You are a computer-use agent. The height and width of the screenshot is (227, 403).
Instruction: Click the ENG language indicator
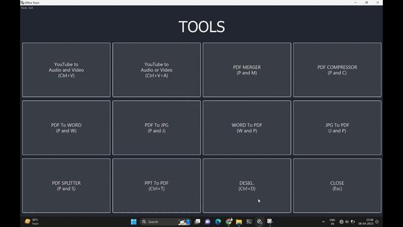(x=332, y=222)
